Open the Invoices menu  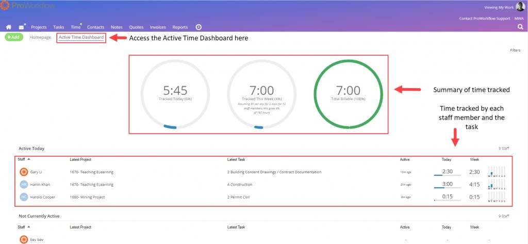158,27
